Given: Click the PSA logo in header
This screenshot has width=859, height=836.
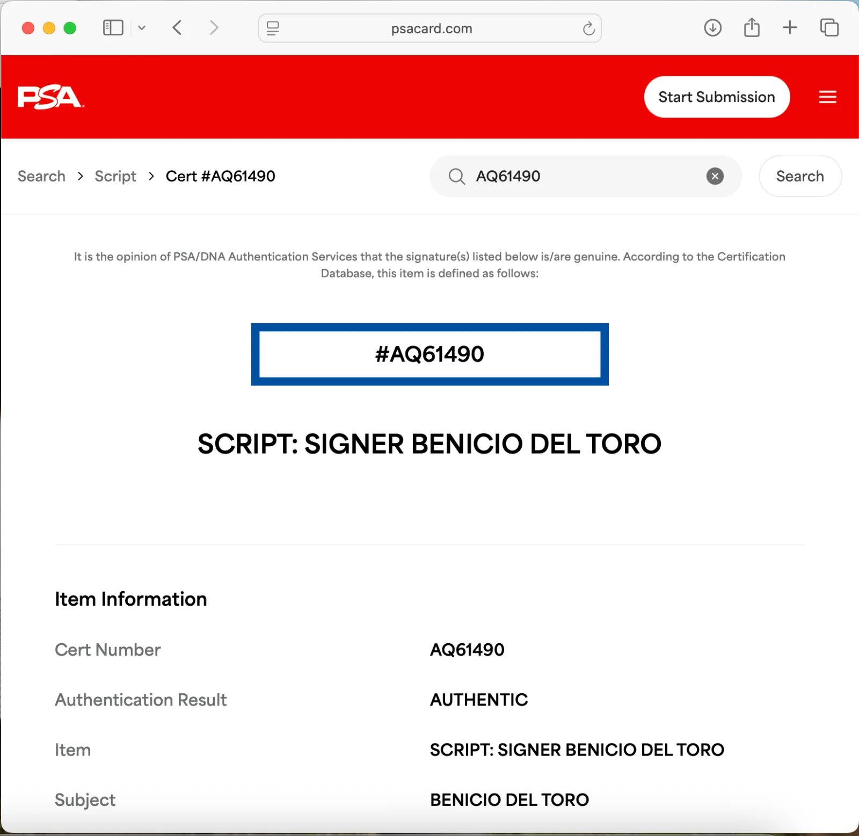Looking at the screenshot, I should click(x=50, y=97).
